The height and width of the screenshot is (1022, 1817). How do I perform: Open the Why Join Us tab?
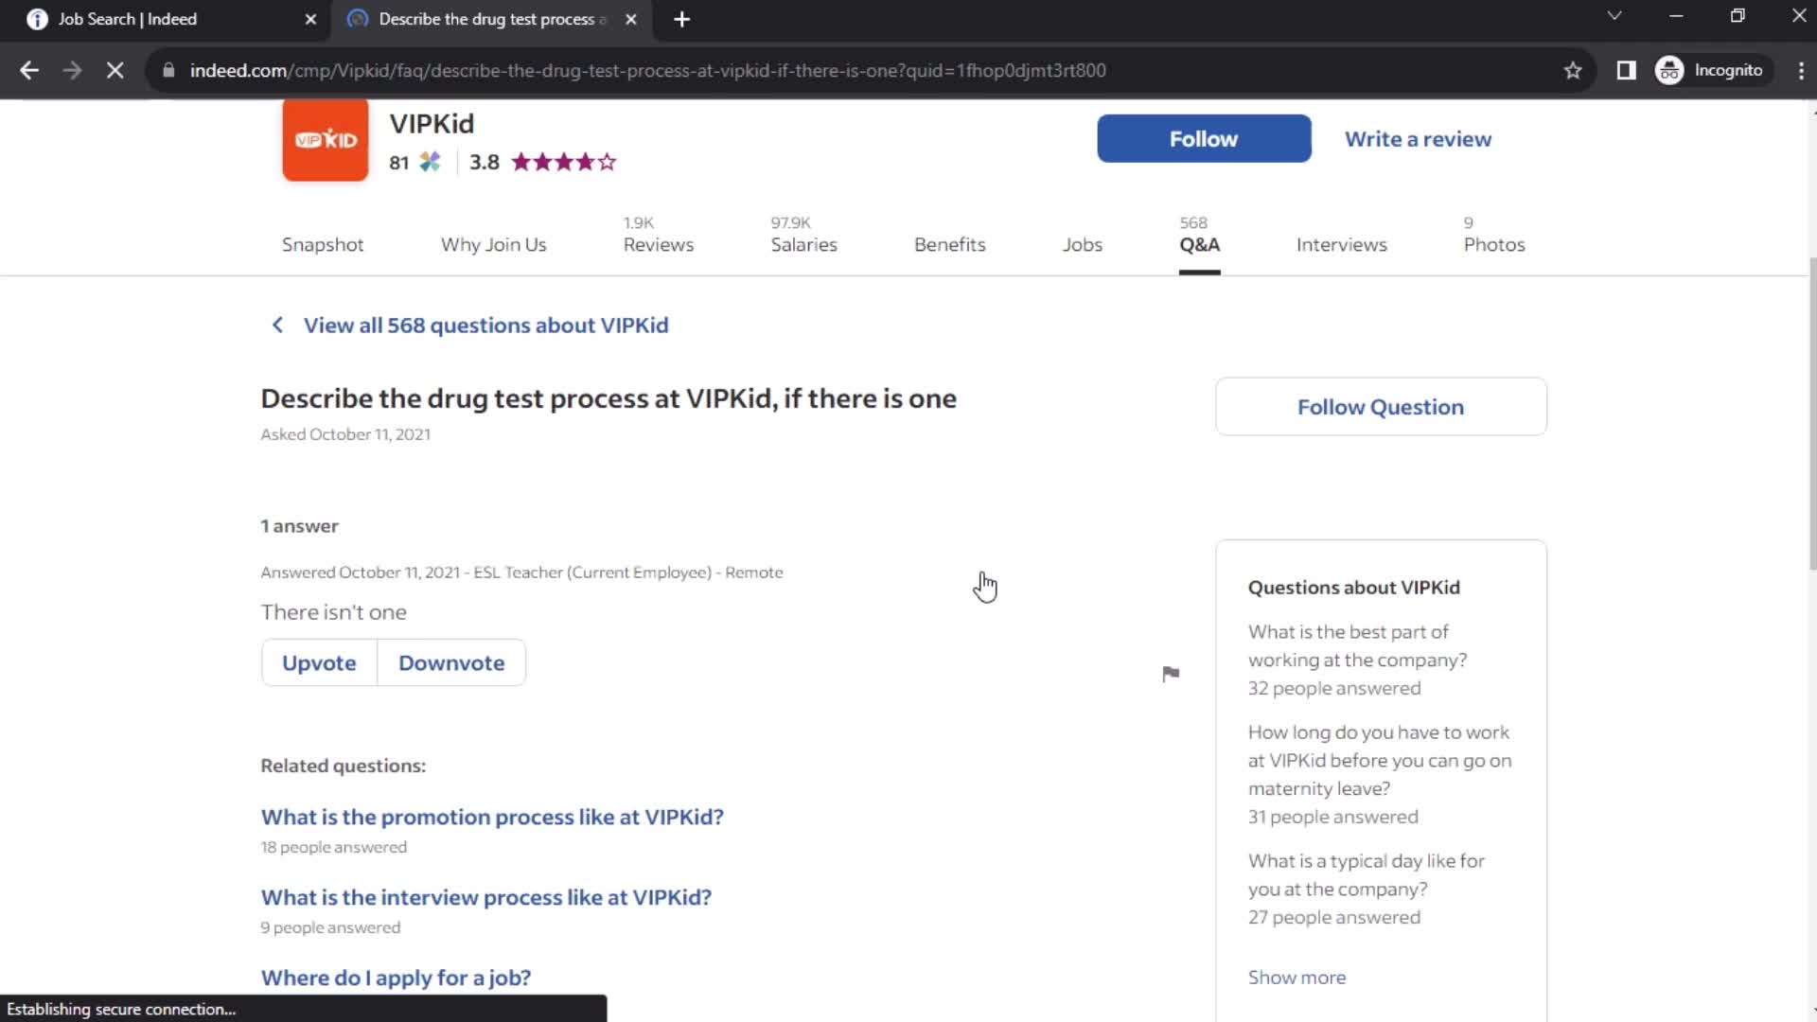coord(493,244)
